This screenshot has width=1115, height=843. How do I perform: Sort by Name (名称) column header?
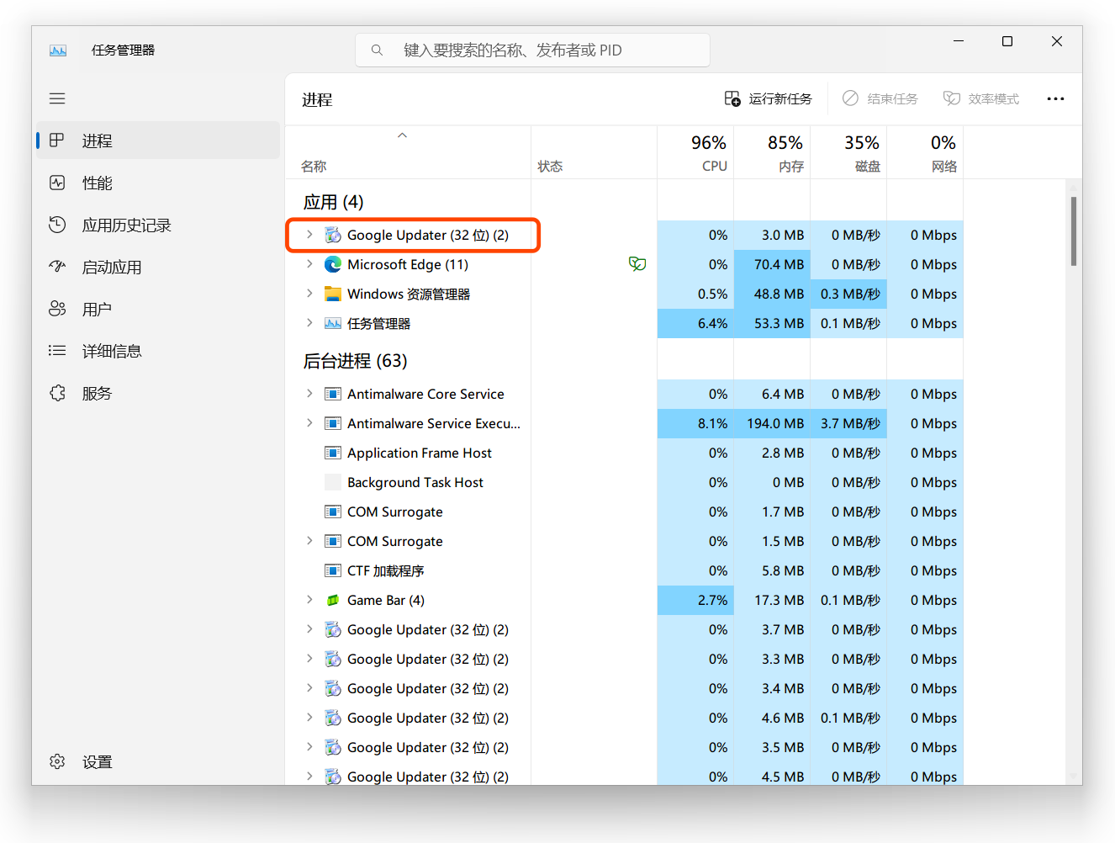408,152
